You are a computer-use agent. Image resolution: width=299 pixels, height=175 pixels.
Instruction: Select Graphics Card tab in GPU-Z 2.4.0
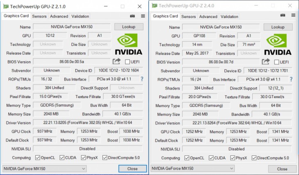pos(165,16)
